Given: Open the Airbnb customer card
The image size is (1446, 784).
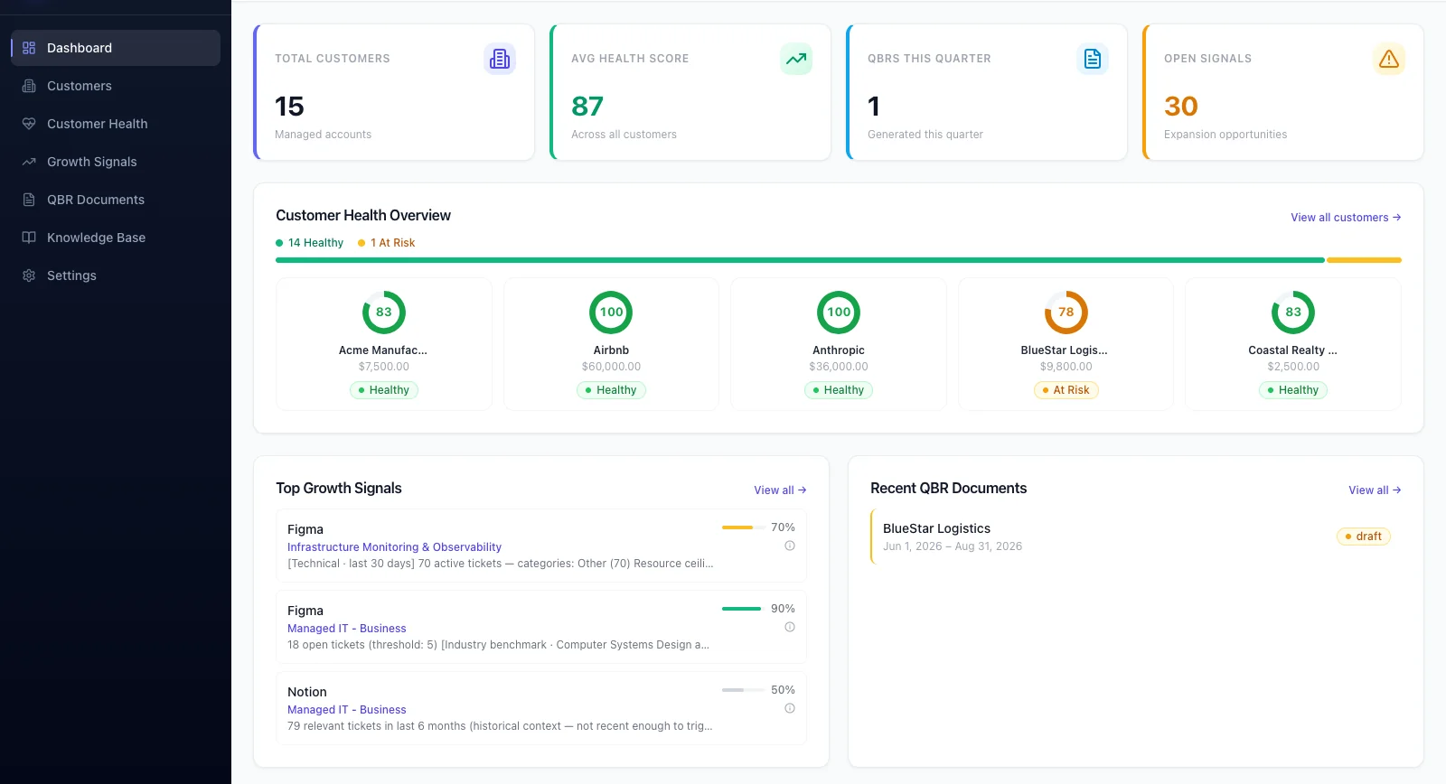Looking at the screenshot, I should [x=611, y=344].
